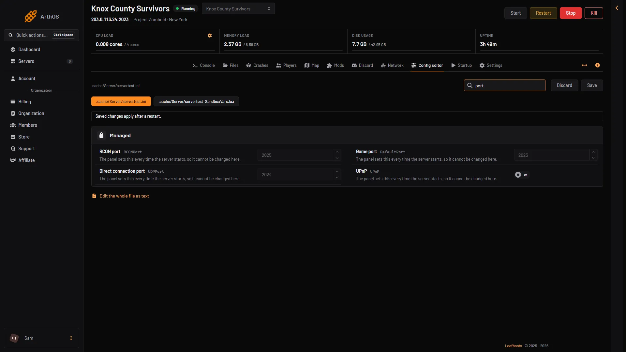Click the Kill server button
The height and width of the screenshot is (352, 626).
tap(594, 13)
